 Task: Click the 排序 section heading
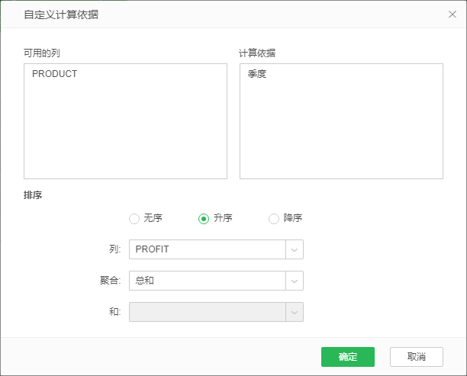click(x=33, y=195)
